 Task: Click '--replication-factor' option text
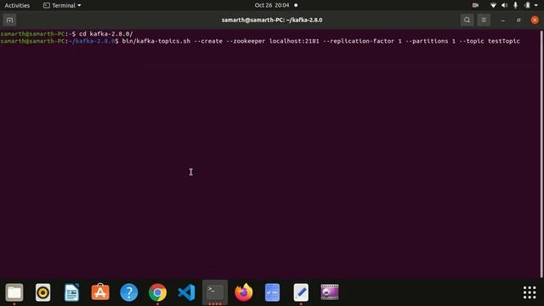tap(359, 41)
